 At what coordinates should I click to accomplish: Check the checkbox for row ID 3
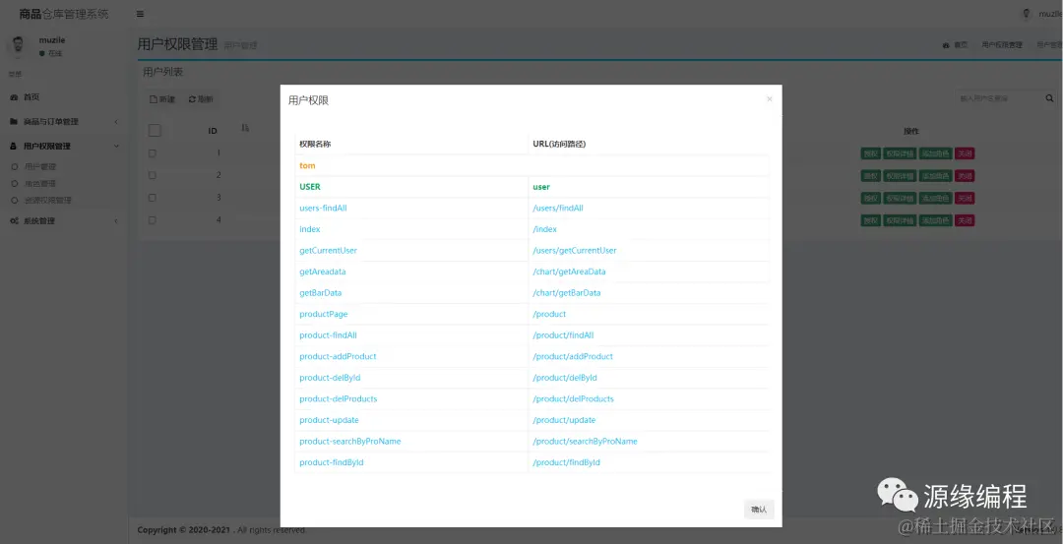(153, 198)
